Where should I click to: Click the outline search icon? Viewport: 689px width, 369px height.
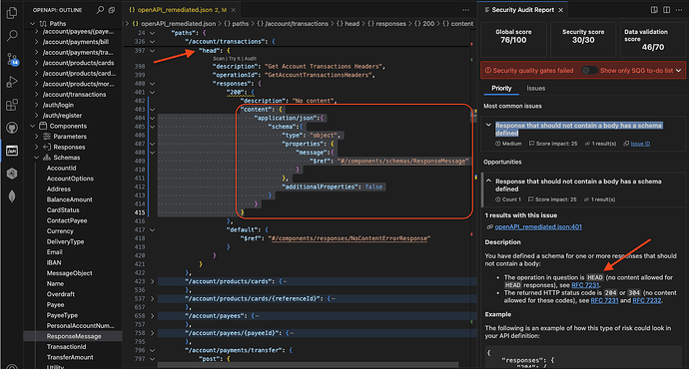click(100, 10)
